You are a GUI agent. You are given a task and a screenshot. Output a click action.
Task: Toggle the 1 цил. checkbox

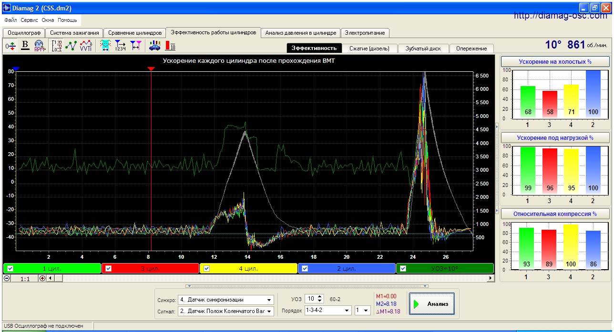tap(10, 268)
